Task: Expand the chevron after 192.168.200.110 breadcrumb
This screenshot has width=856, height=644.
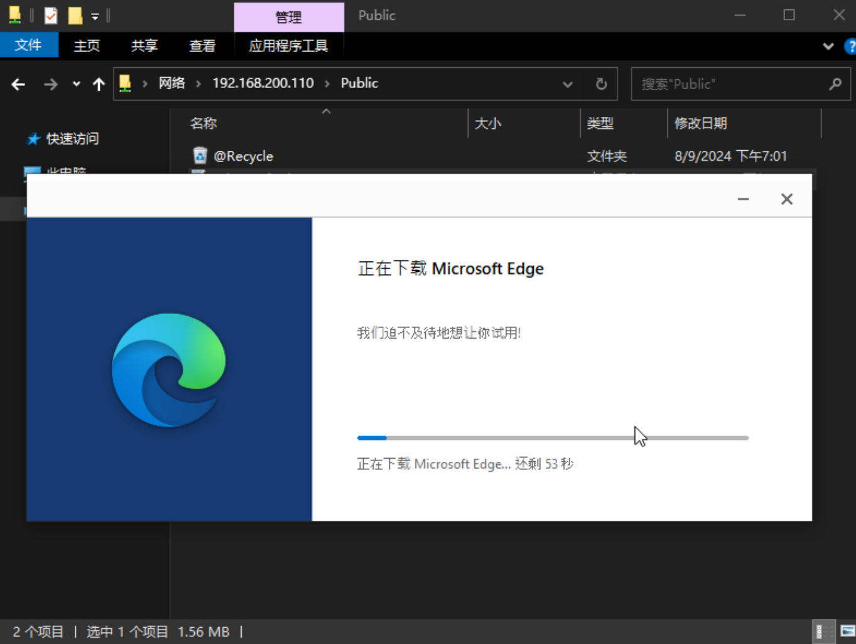Action: [327, 84]
